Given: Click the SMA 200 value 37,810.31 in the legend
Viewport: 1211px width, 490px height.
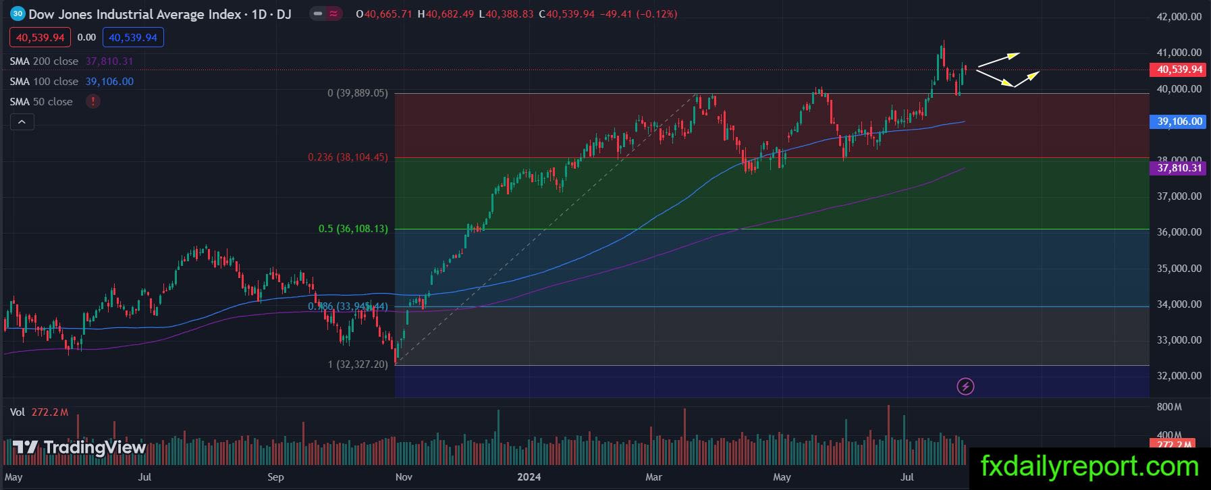Looking at the screenshot, I should coord(109,61).
